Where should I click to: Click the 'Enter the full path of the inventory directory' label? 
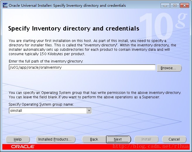(x=46, y=61)
